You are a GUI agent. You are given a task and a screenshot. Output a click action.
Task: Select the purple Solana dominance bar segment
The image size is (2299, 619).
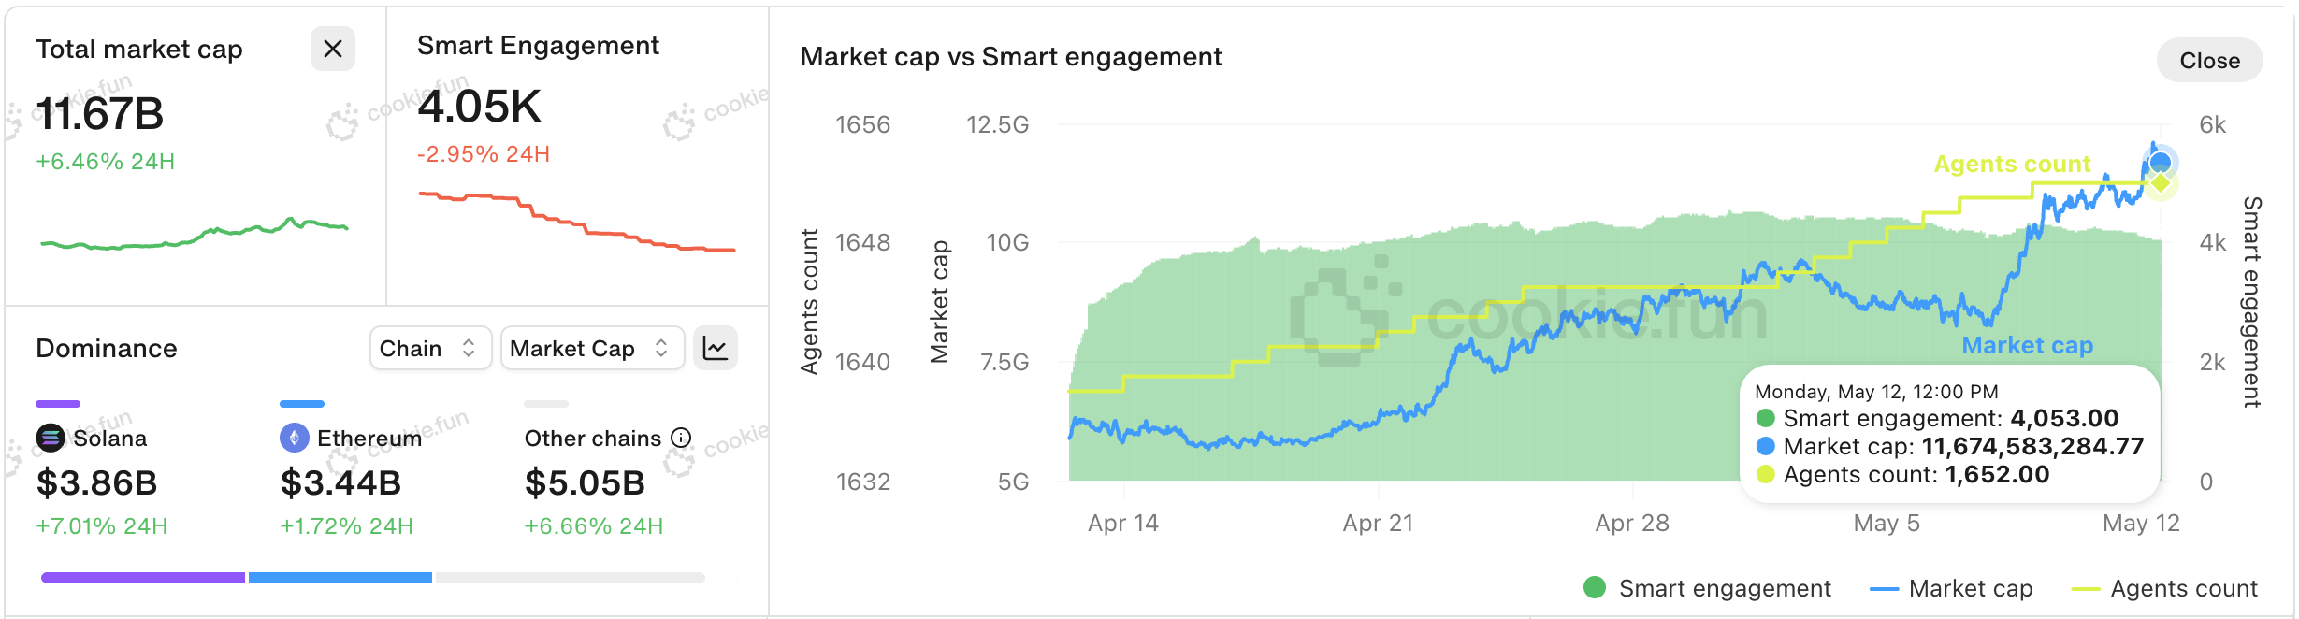(143, 578)
